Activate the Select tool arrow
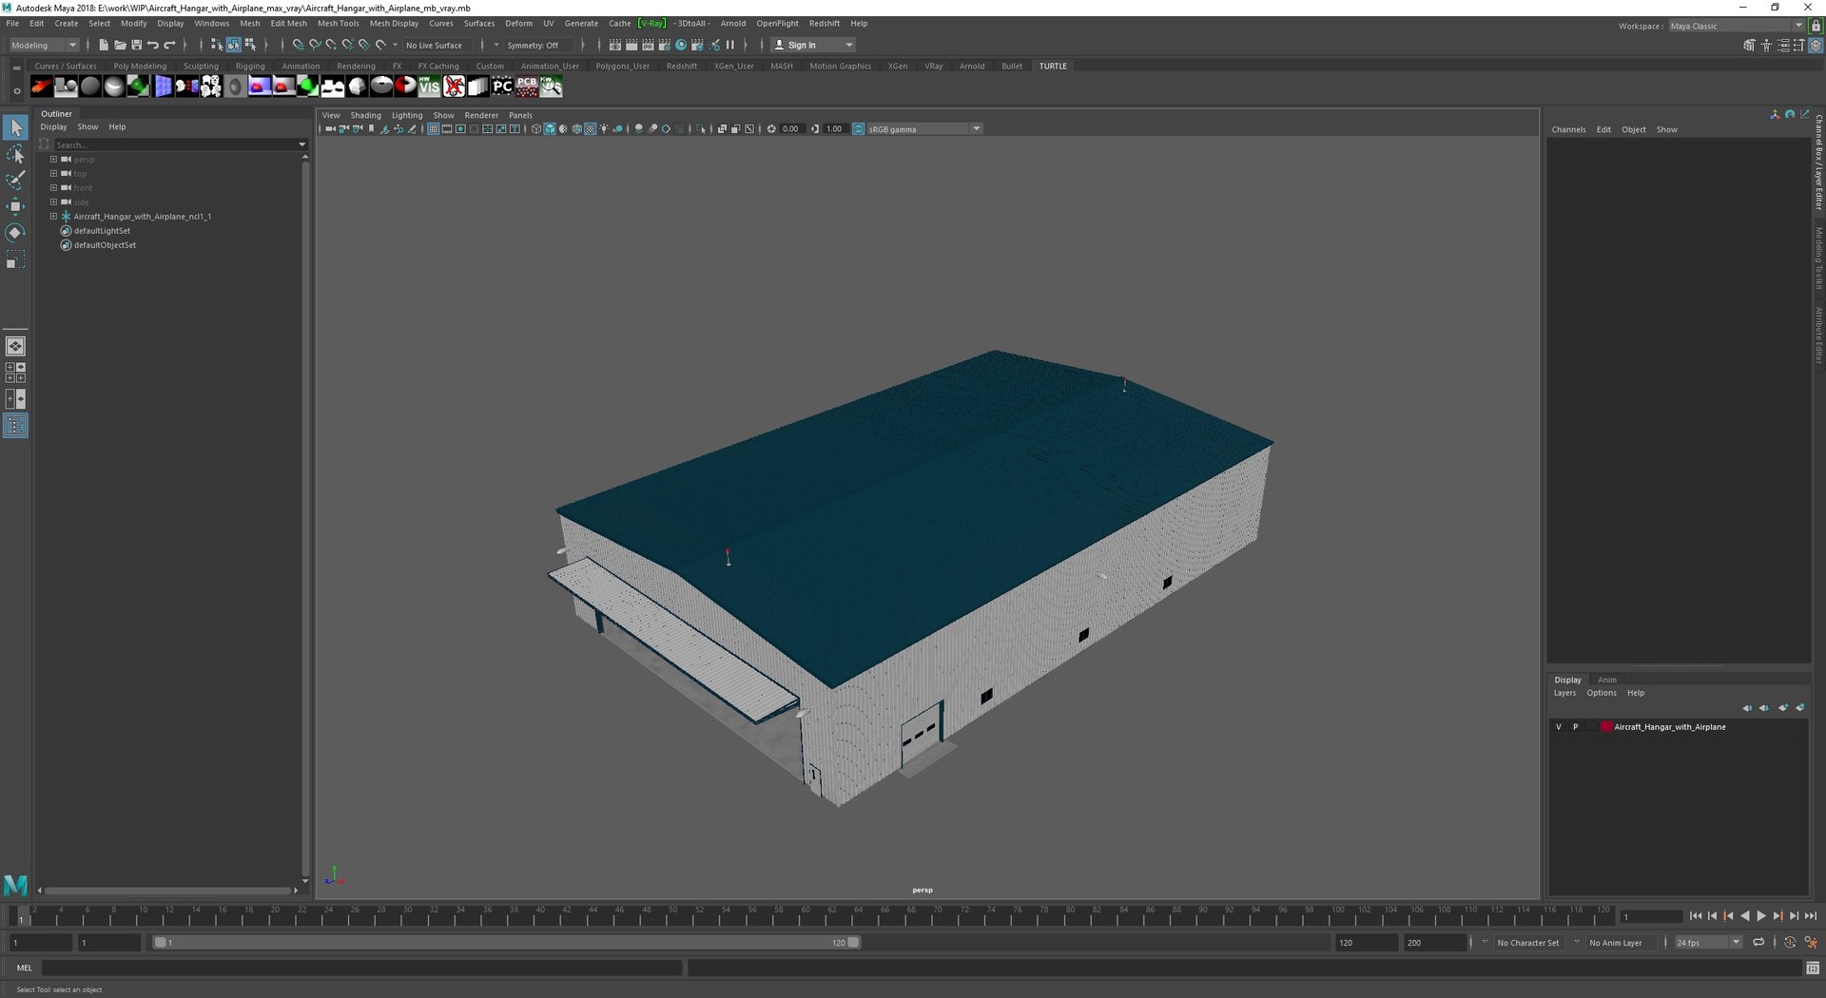1826x998 pixels. pos(15,127)
